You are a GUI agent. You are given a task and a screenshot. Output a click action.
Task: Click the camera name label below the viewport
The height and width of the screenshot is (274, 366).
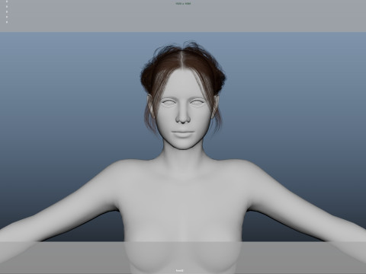180,270
